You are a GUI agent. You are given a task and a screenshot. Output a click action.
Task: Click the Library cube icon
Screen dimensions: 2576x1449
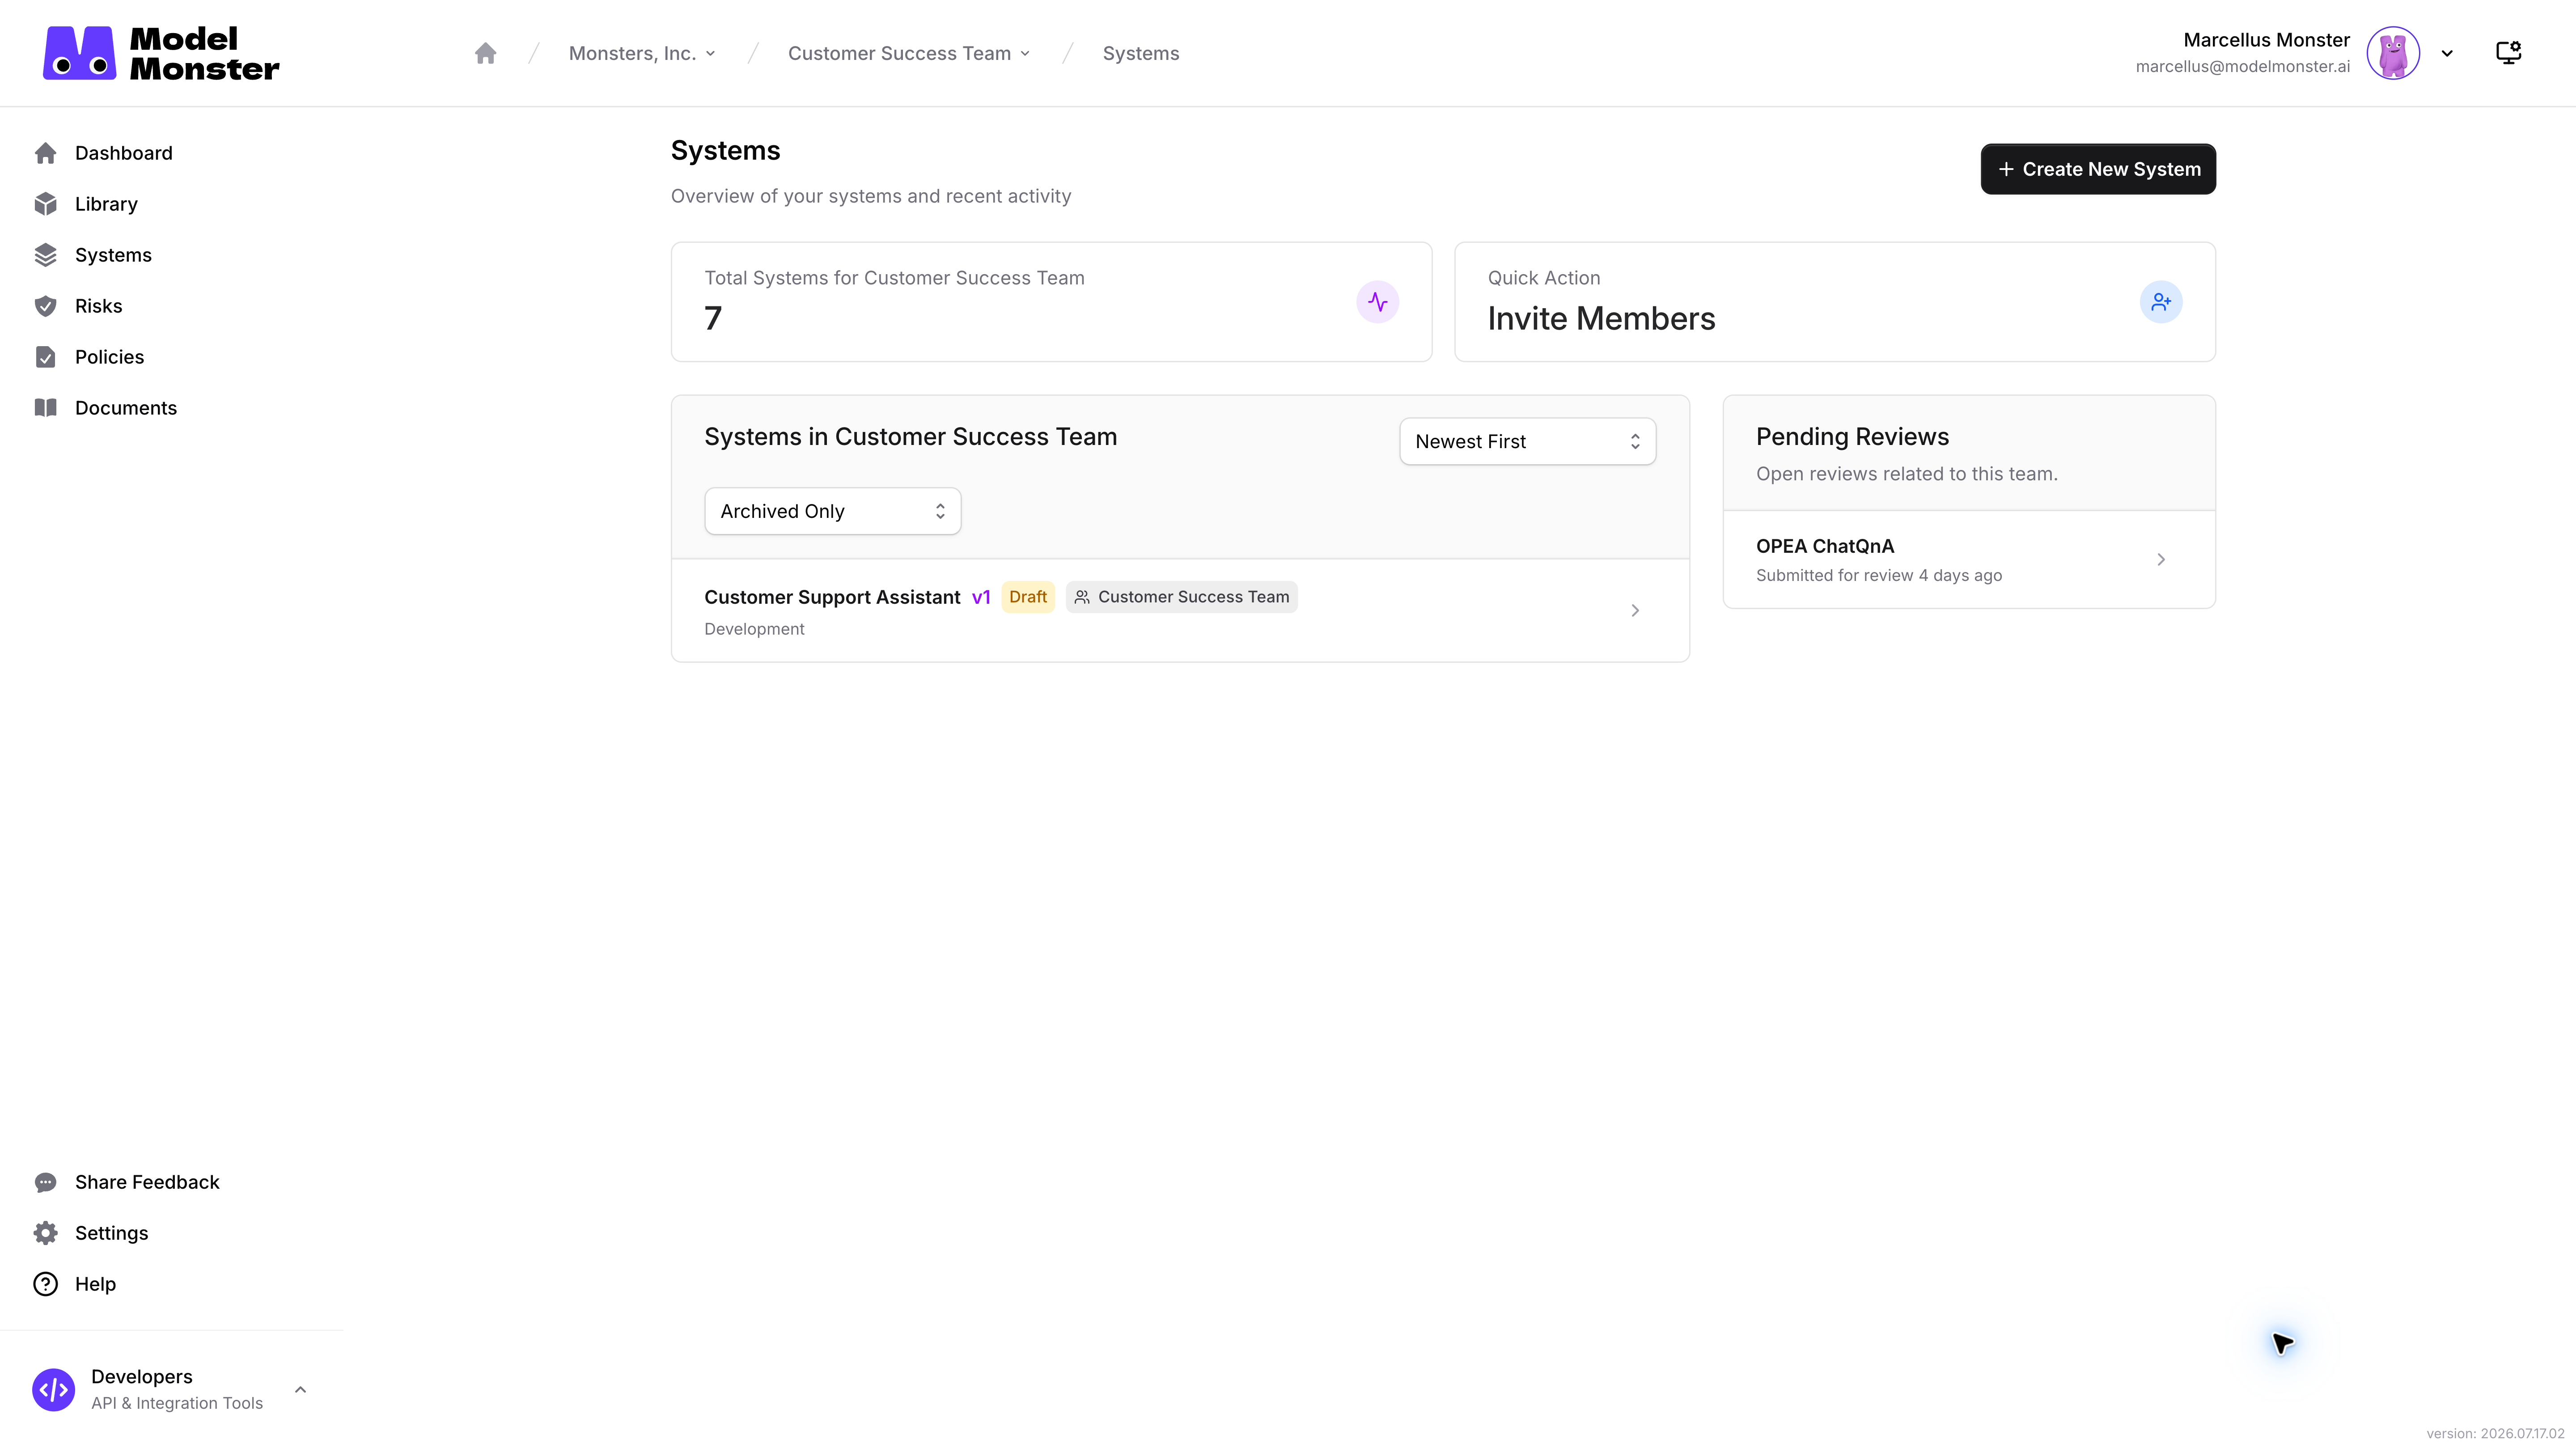coord(46,204)
